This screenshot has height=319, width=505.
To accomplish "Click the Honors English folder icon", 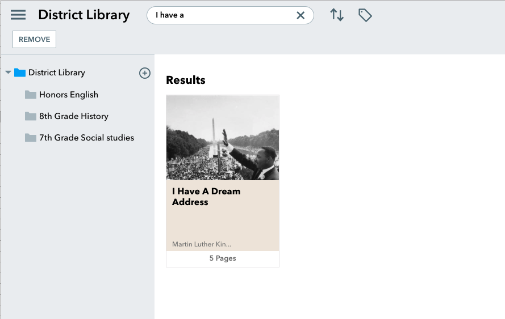I will pos(31,95).
